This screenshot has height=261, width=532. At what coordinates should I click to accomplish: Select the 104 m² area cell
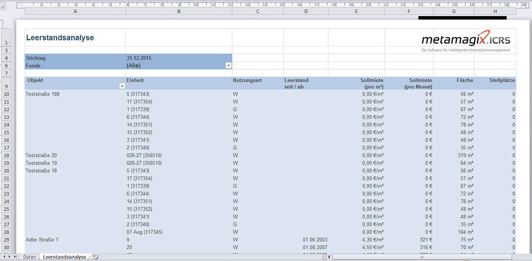click(454, 232)
